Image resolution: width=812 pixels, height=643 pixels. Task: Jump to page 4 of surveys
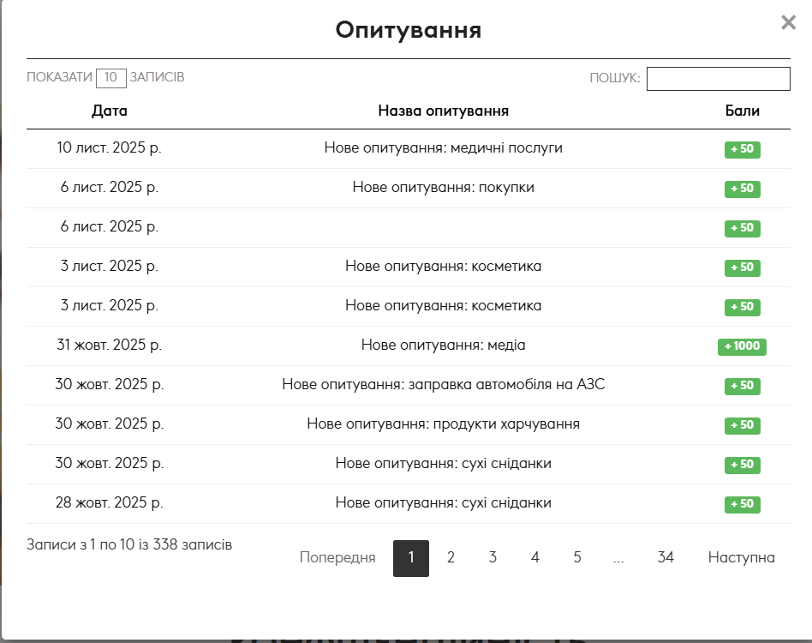535,558
